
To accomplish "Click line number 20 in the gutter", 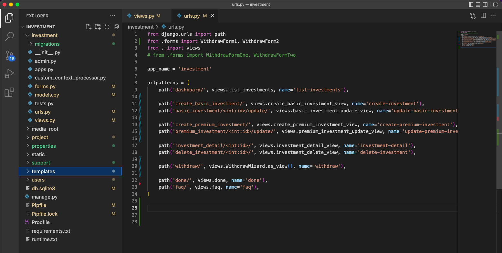I will click(x=135, y=166).
